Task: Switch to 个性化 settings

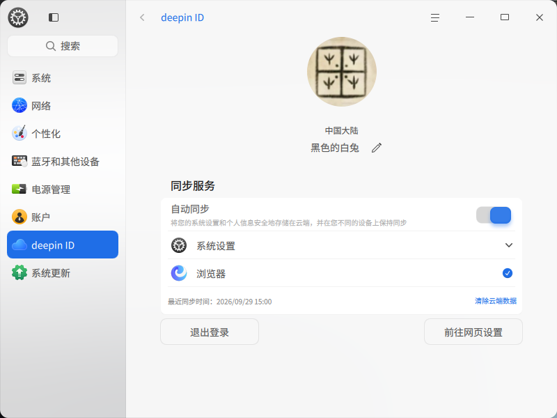Action: pyautogui.click(x=63, y=133)
